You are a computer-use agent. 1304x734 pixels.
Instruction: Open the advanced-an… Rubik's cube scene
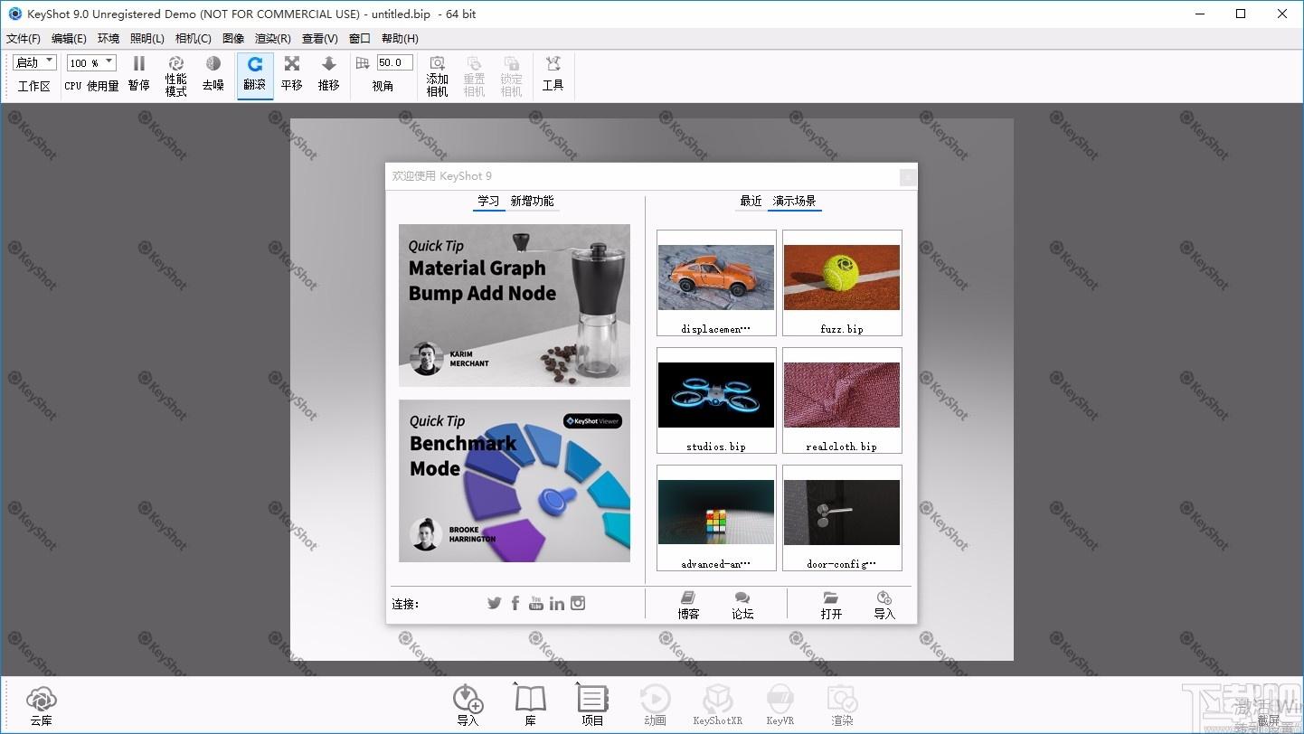716,518
